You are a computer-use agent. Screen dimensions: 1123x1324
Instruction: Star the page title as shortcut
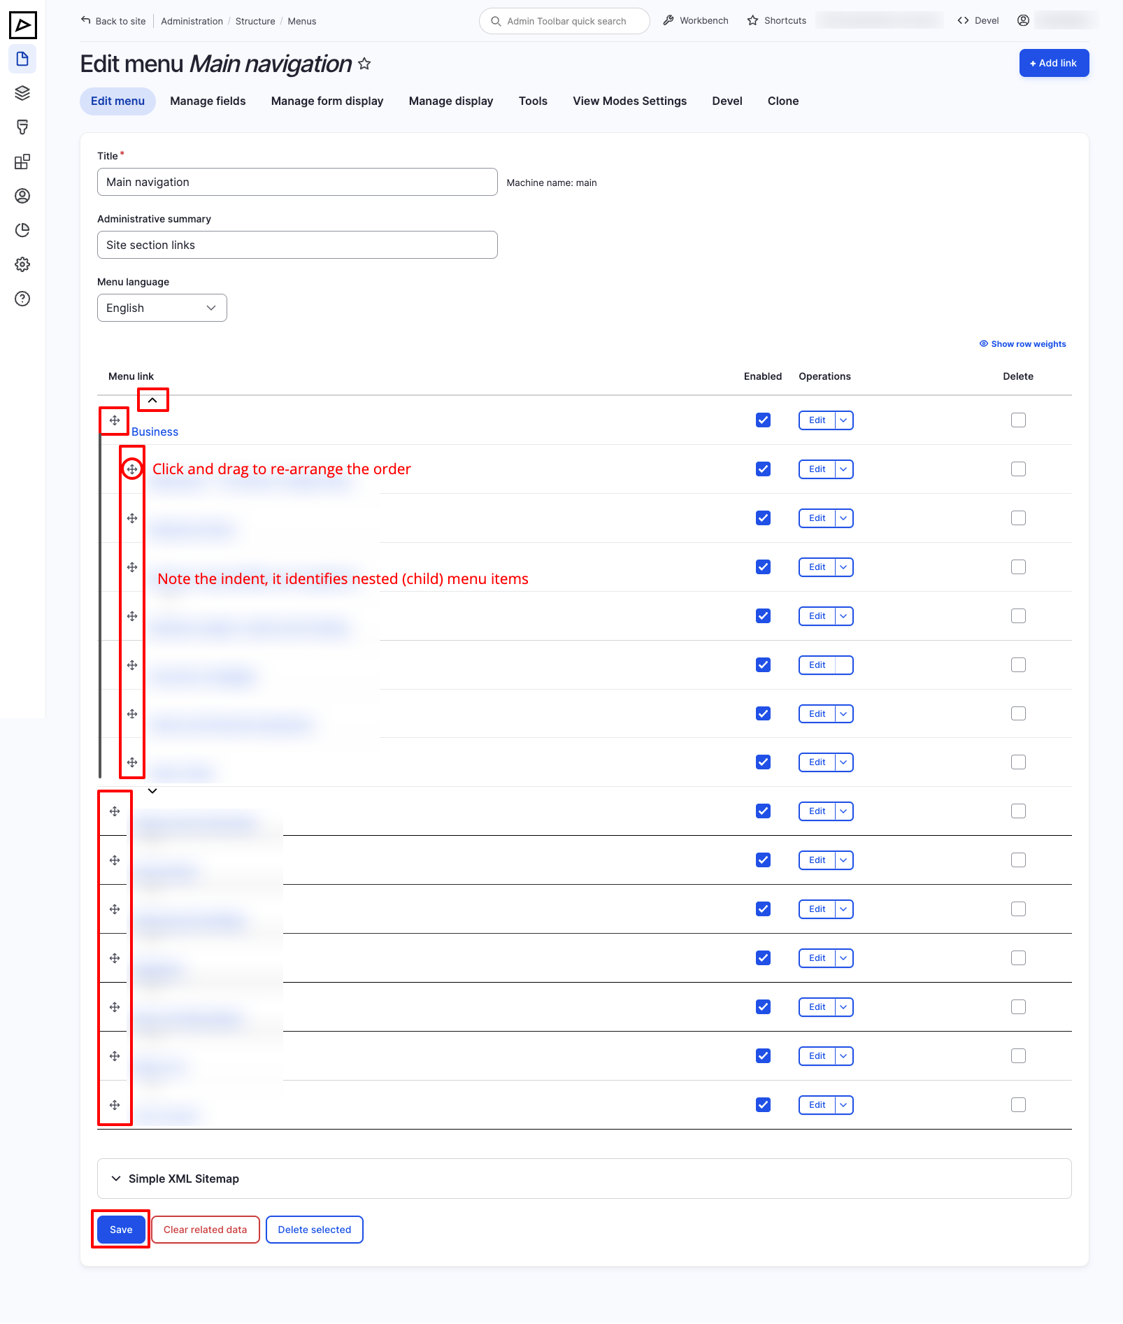point(364,64)
